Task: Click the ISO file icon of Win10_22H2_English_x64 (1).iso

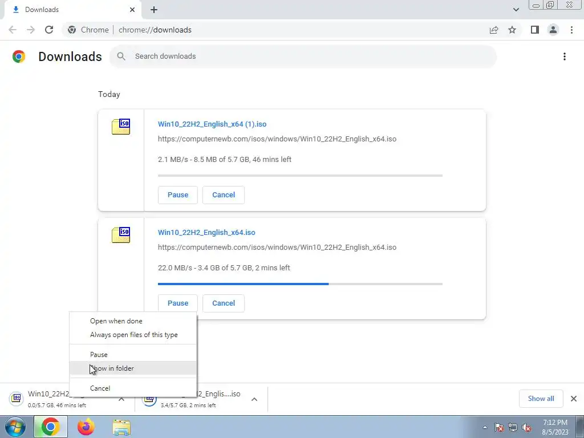Action: pos(121,127)
